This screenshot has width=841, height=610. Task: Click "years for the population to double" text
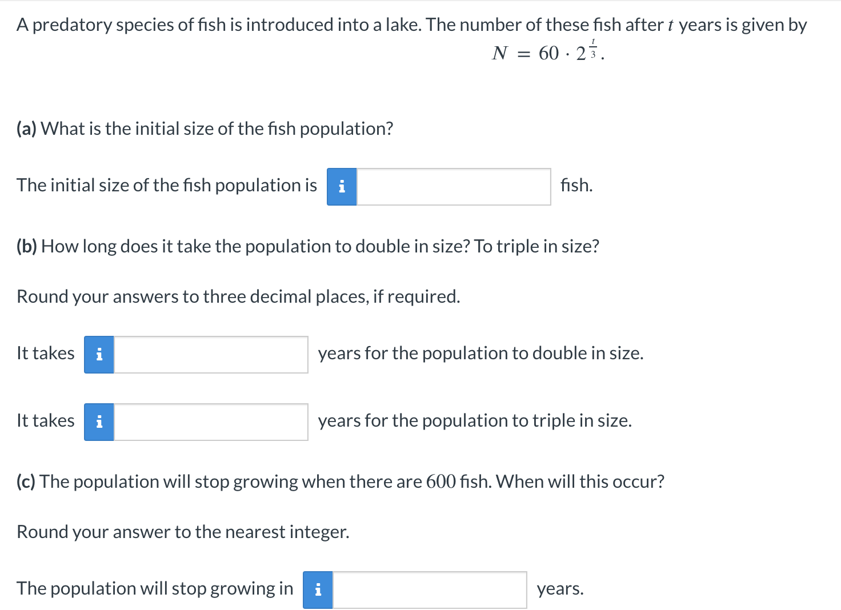click(x=480, y=354)
